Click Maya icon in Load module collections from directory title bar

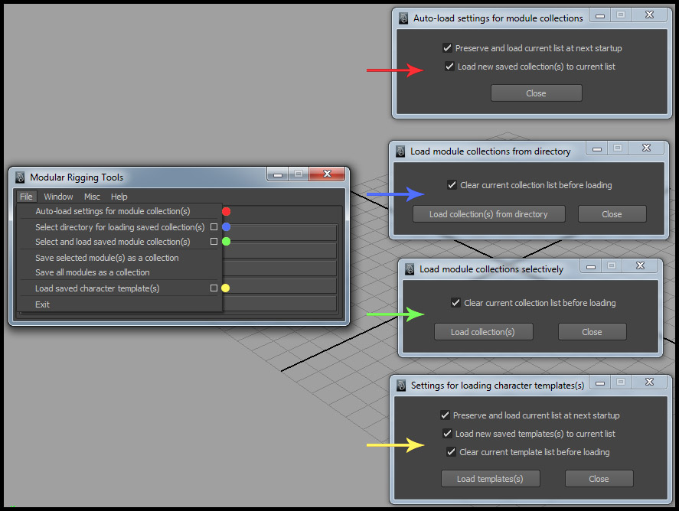pyautogui.click(x=400, y=151)
